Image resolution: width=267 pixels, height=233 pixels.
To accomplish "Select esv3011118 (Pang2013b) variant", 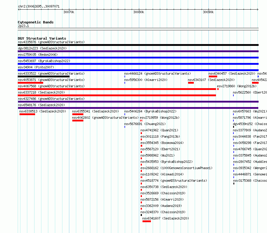I will coord(160,136).
